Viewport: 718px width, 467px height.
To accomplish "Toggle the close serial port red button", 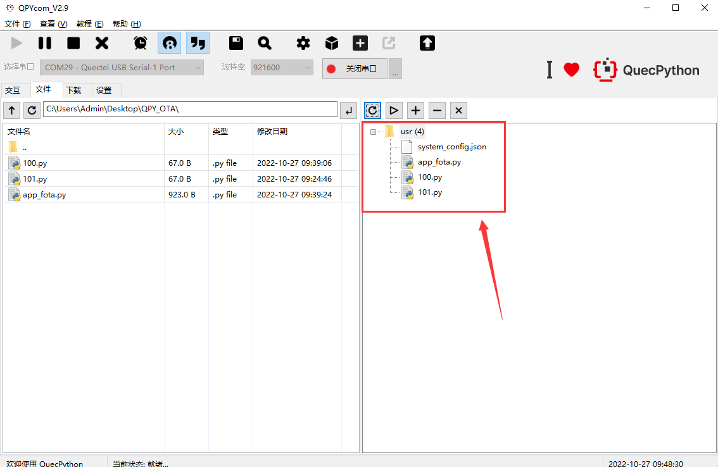I will pos(354,67).
